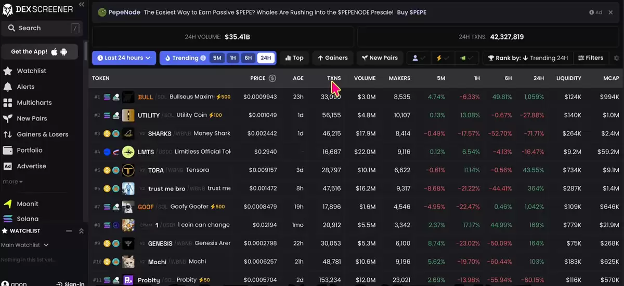
Task: Click the Get the App button
Action: pyautogui.click(x=40, y=52)
